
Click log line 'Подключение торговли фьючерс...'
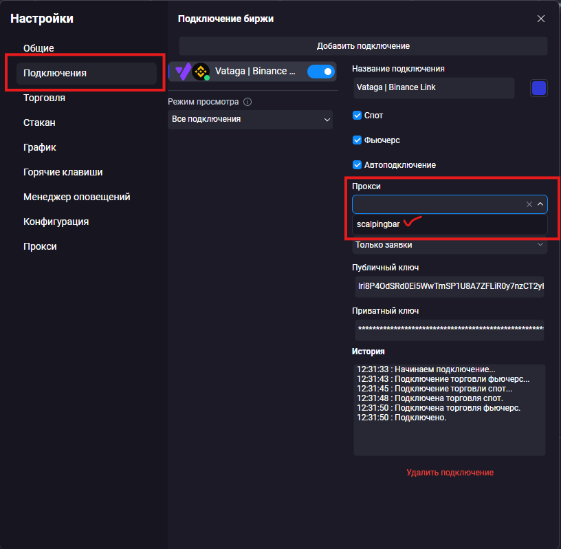point(443,379)
